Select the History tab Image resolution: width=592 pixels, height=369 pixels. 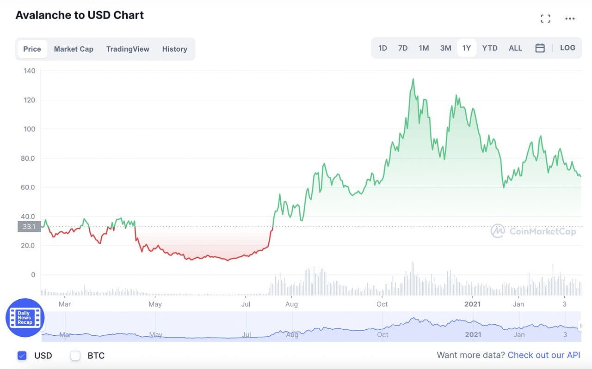174,49
